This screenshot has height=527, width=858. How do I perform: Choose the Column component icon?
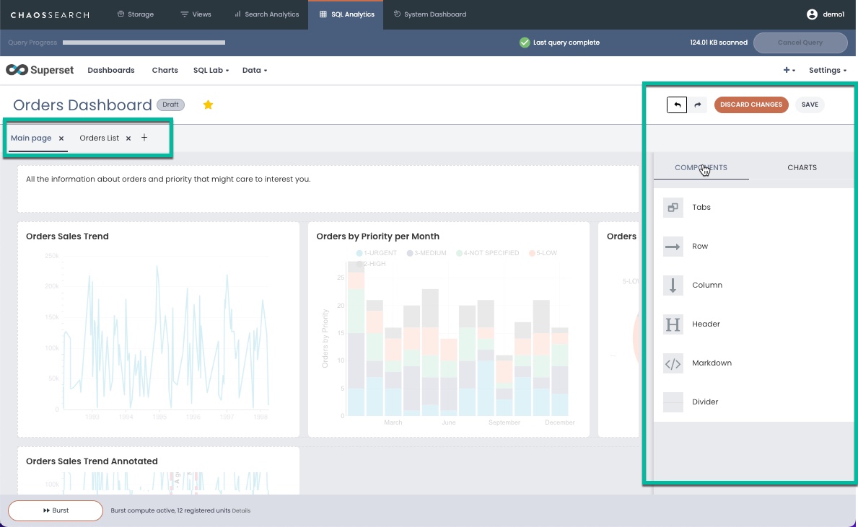[673, 285]
